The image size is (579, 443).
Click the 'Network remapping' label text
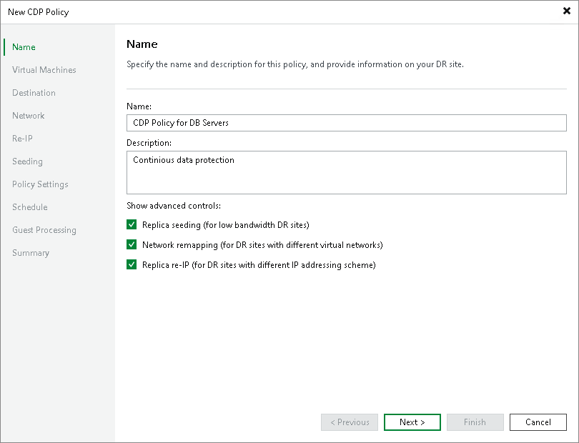262,245
